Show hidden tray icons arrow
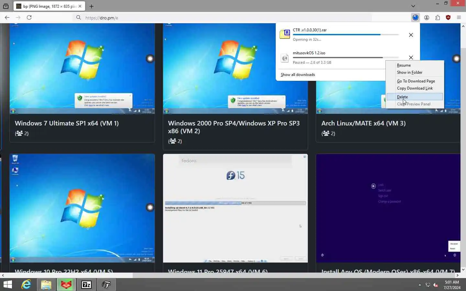 420,285
